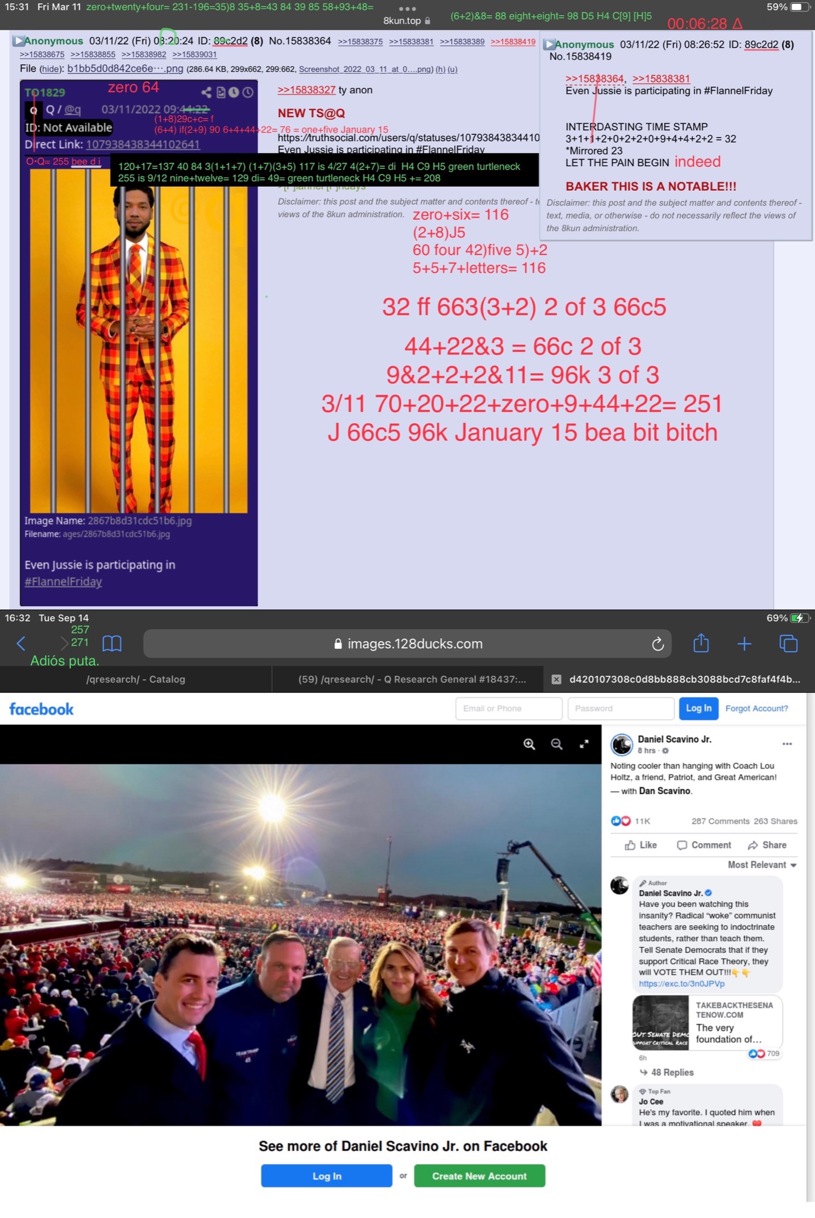Click the images.128ducks.com address bar
Screen dimensions: 815x1218
[x=407, y=644]
